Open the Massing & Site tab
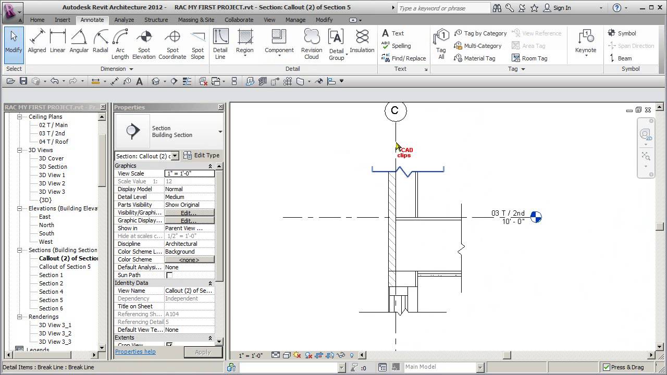Viewport: 667px width, 375px height. click(x=196, y=20)
